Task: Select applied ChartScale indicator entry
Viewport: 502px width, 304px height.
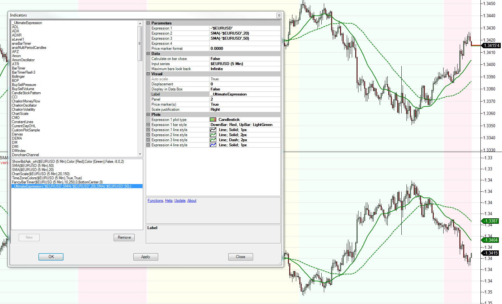Action: click(41, 174)
